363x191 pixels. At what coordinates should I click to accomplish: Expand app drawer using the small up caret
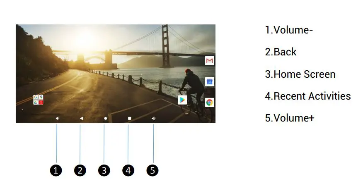(x=22, y=110)
